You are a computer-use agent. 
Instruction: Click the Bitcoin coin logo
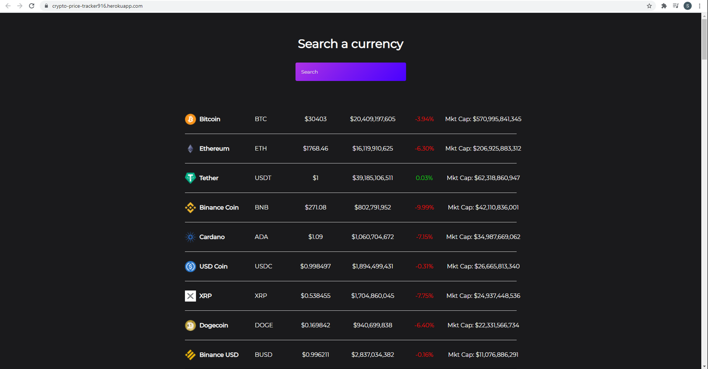190,119
